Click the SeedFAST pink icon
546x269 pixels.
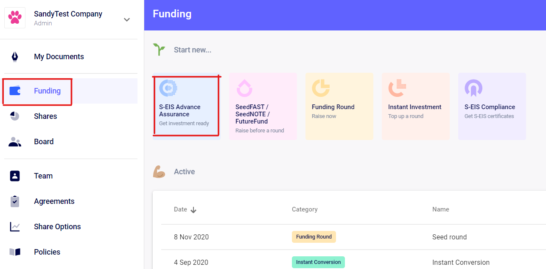coord(244,88)
